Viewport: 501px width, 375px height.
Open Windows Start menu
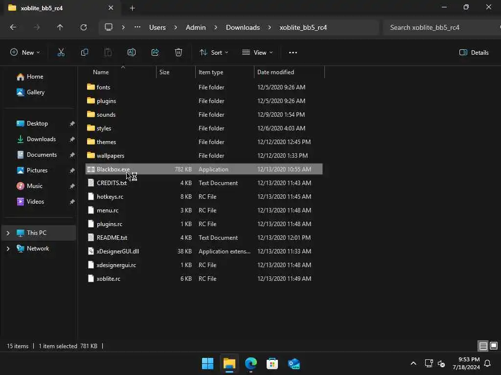click(x=207, y=363)
